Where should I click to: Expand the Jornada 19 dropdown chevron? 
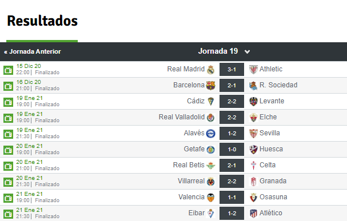coord(247,52)
